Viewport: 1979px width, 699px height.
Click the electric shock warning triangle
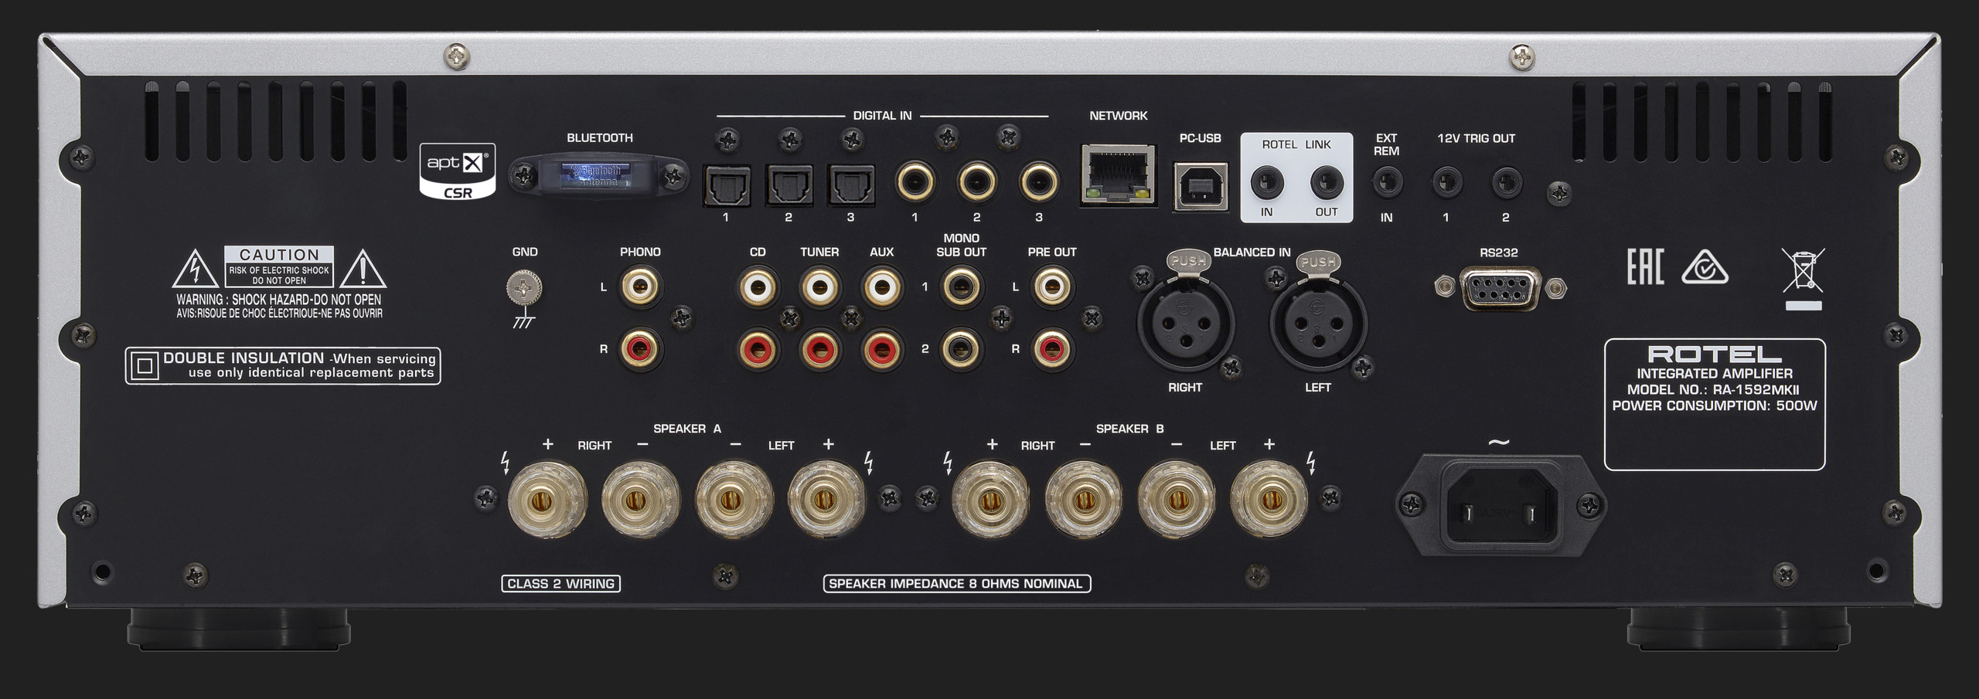coord(195,269)
